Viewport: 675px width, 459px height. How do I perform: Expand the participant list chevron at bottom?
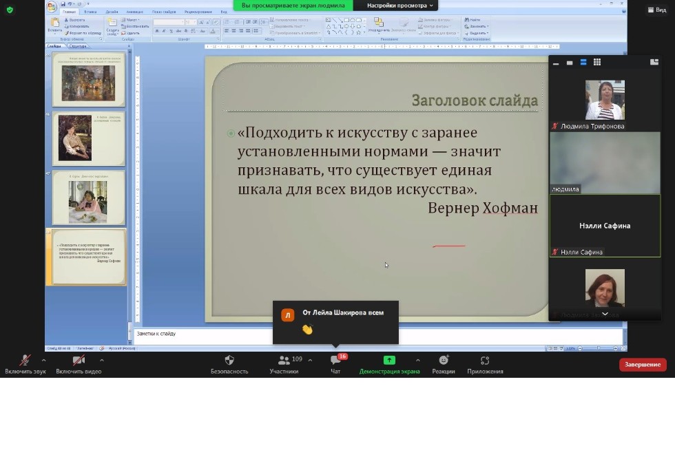(x=604, y=314)
